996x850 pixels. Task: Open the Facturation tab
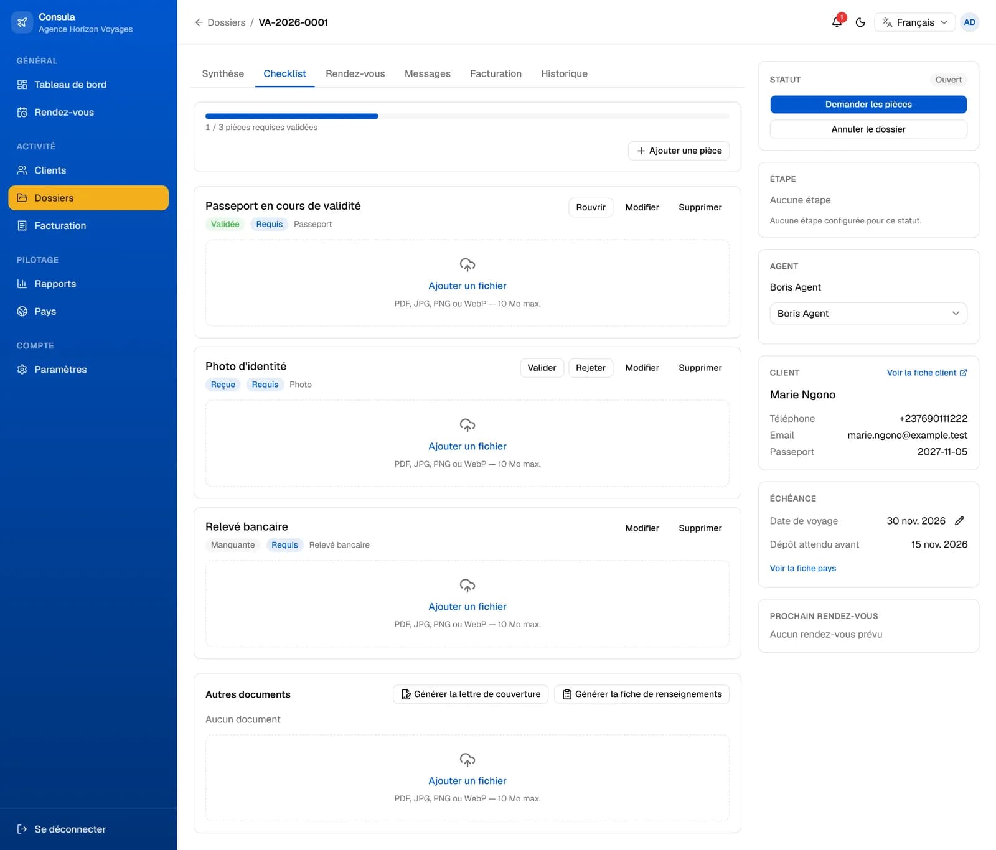496,73
